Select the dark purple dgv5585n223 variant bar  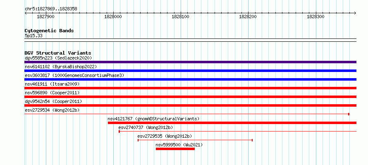tap(190, 62)
